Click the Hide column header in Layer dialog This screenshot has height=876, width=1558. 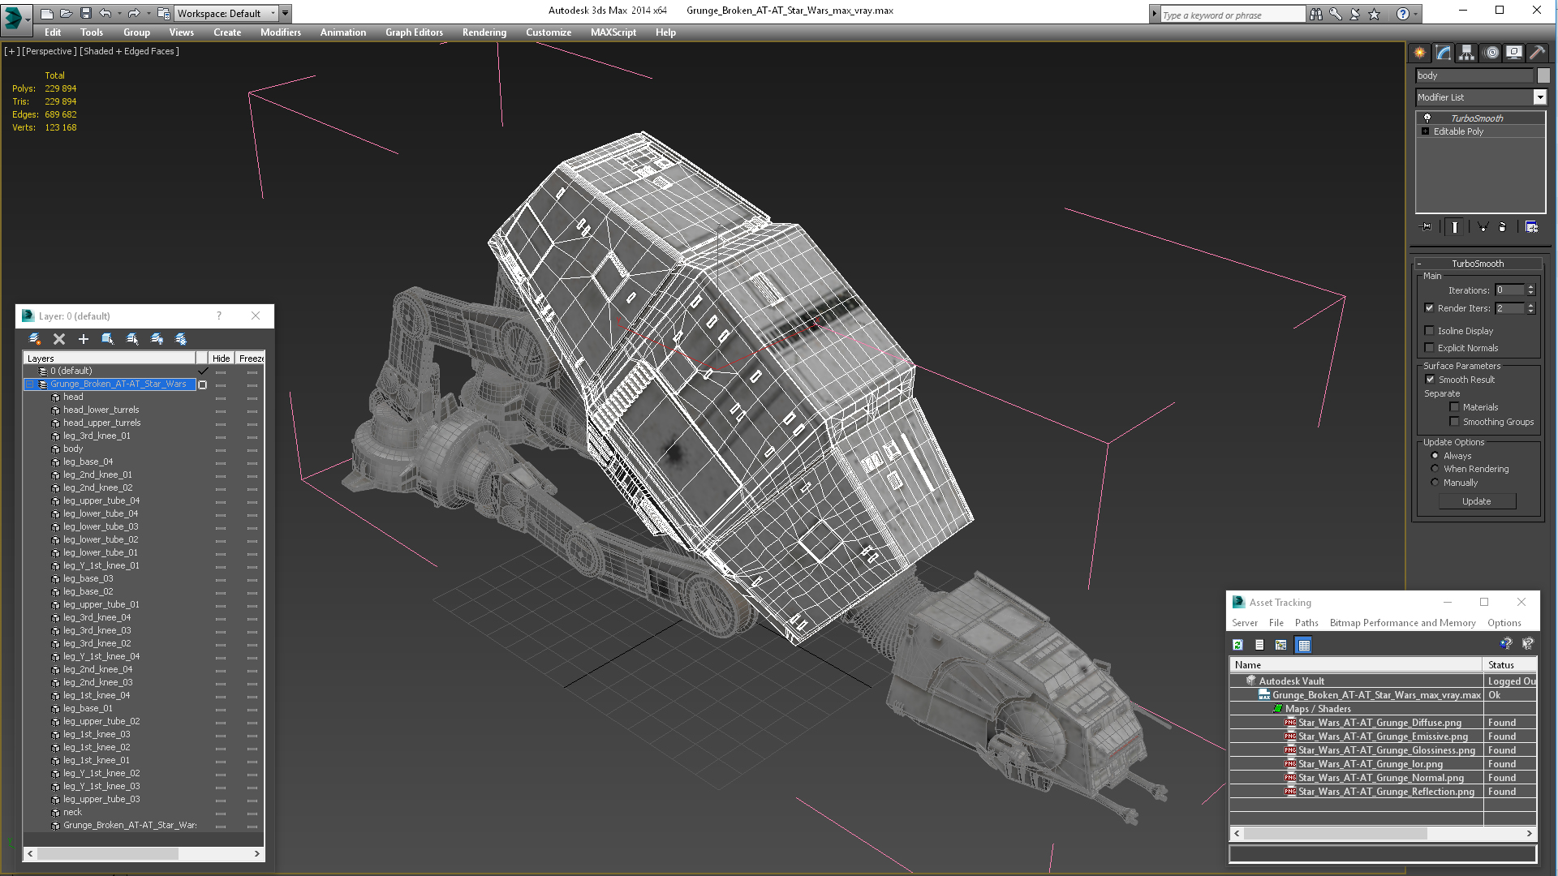[222, 358]
